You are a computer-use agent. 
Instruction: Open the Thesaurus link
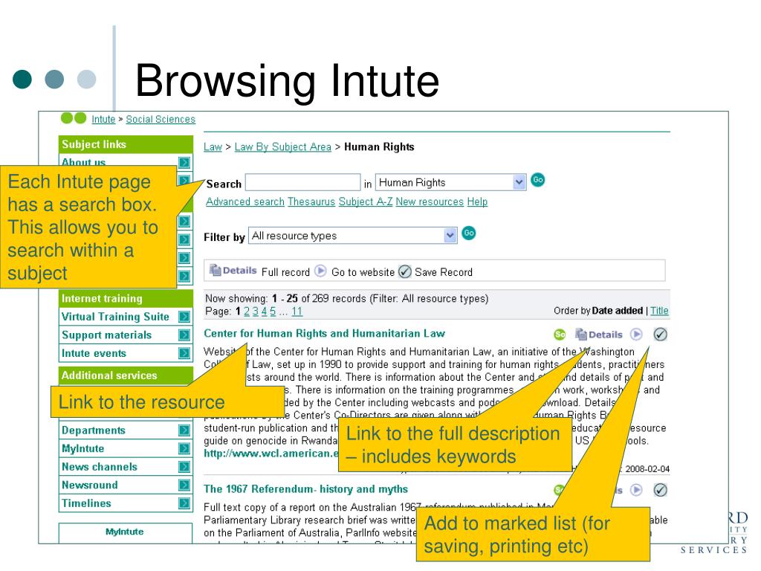coord(311,201)
